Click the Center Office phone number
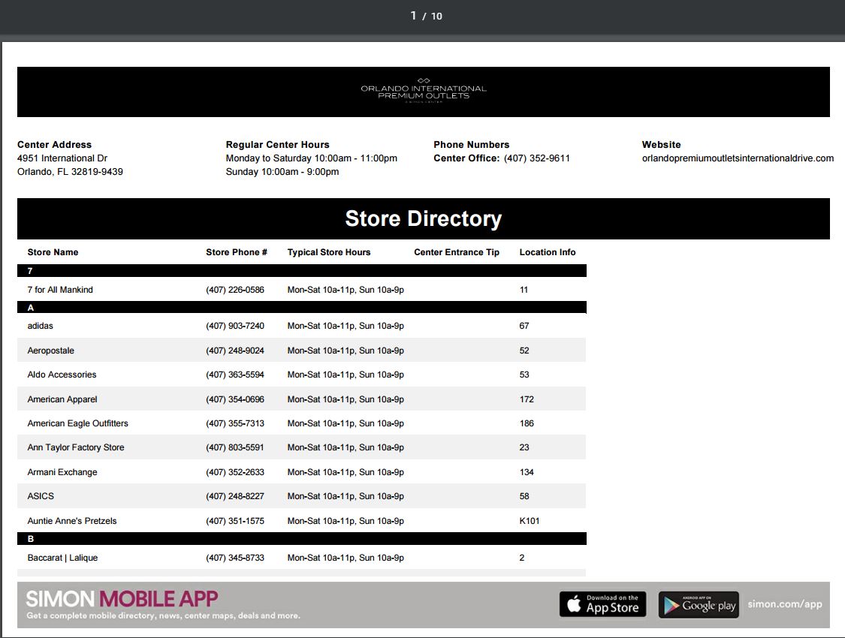845x638 pixels. 536,158
